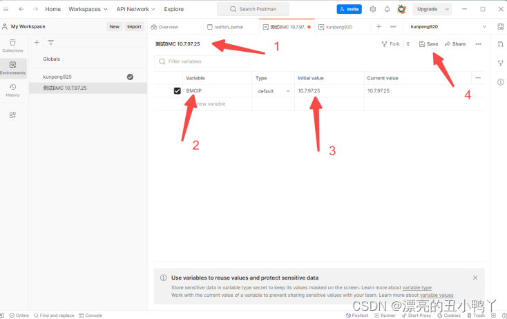This screenshot has width=507, height=319.
Task: Click the Online status indicator
Action: (19, 316)
